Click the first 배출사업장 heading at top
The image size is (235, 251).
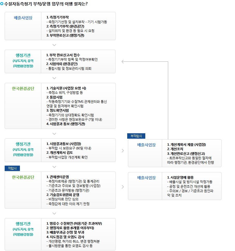pyautogui.click(x=23, y=18)
